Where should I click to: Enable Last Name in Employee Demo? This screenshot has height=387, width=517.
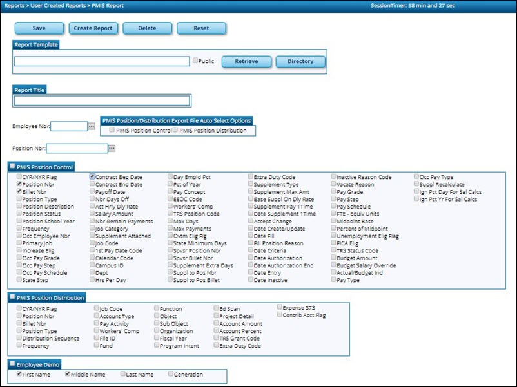[122, 373]
